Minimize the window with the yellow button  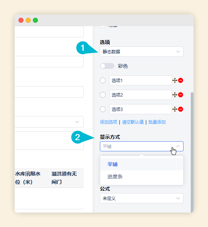[x=28, y=20]
